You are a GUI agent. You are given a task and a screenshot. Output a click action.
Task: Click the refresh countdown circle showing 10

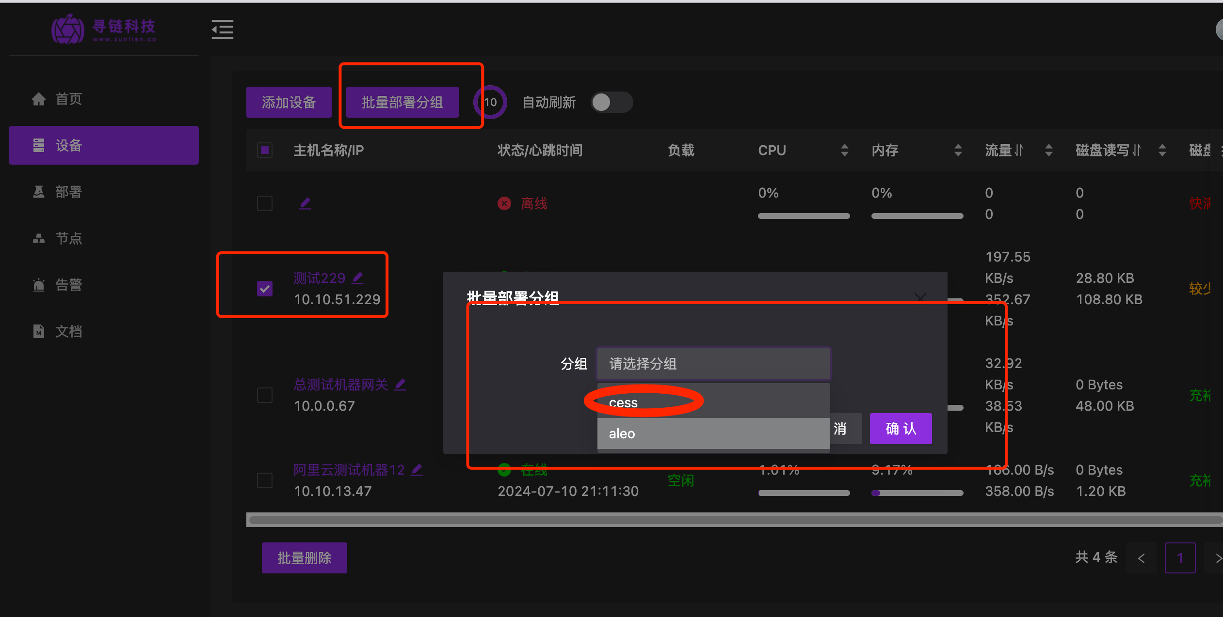[x=490, y=102]
